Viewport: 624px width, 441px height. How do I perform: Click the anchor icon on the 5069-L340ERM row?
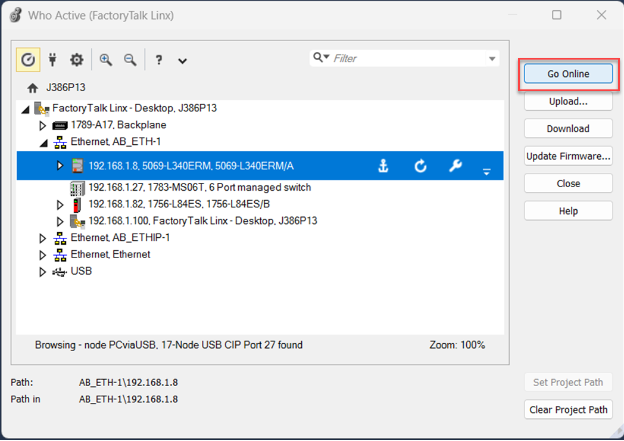(384, 166)
